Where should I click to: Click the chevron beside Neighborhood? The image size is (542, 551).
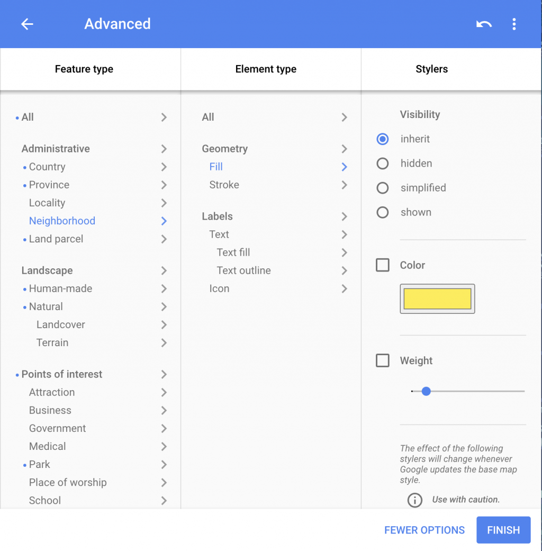164,221
